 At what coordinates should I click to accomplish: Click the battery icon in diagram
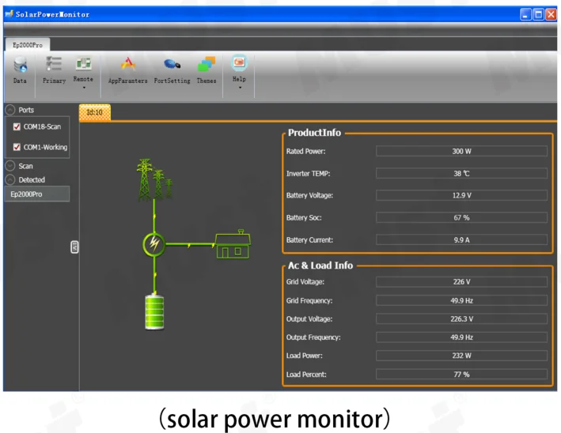[x=154, y=312]
